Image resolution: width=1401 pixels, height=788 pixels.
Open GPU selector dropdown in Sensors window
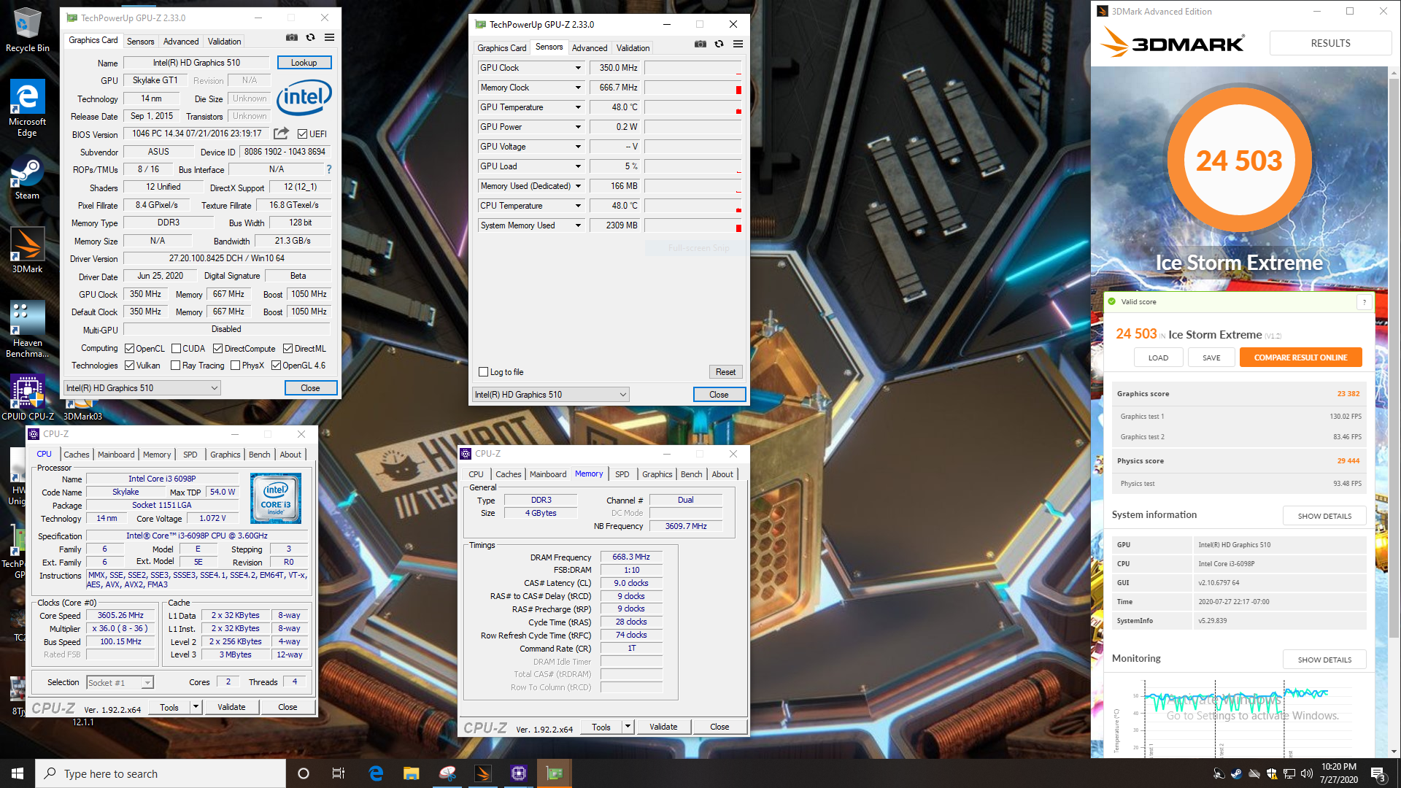coord(551,395)
